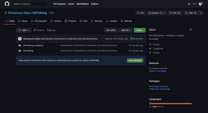Click the GitHub Octocat logo

7,4
